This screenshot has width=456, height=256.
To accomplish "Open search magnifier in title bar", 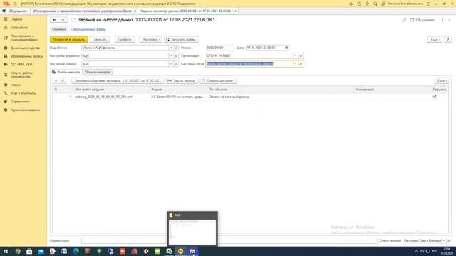I will click(x=375, y=4).
